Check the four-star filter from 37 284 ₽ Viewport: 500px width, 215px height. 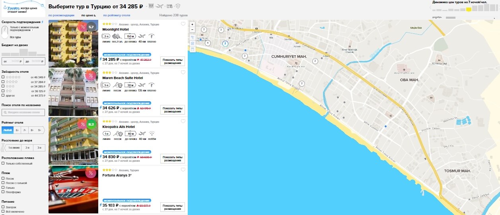coord(3,81)
